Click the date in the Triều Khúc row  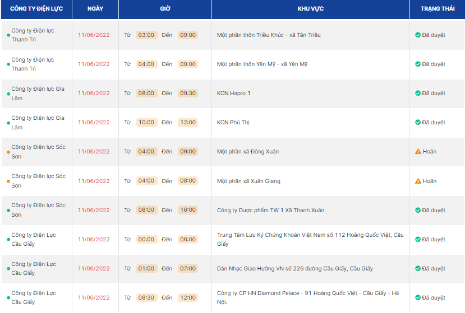pyautogui.click(x=94, y=35)
